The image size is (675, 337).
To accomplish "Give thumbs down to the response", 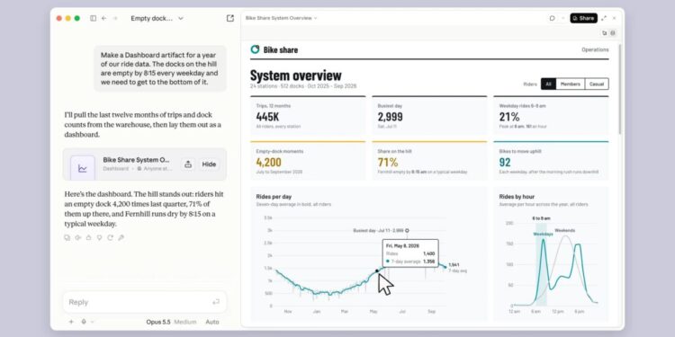I will pos(99,237).
